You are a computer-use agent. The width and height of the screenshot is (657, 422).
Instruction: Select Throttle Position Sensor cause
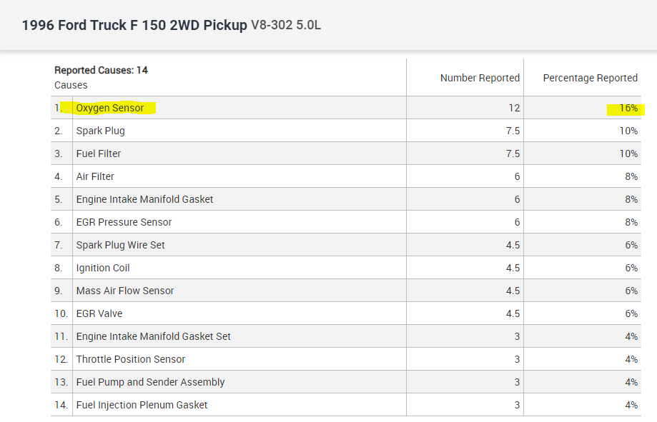[x=131, y=359]
